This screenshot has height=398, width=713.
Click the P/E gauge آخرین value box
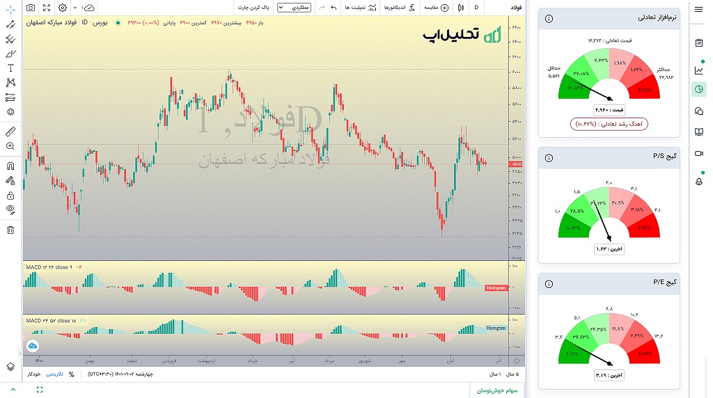coord(609,375)
